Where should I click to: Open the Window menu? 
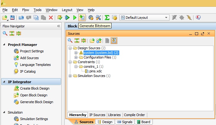[x=51, y=10]
